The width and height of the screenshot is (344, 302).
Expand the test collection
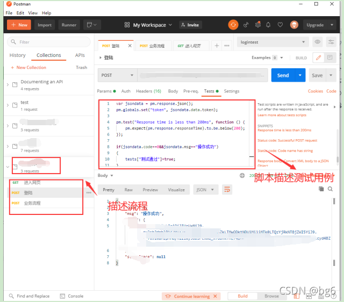8,105
